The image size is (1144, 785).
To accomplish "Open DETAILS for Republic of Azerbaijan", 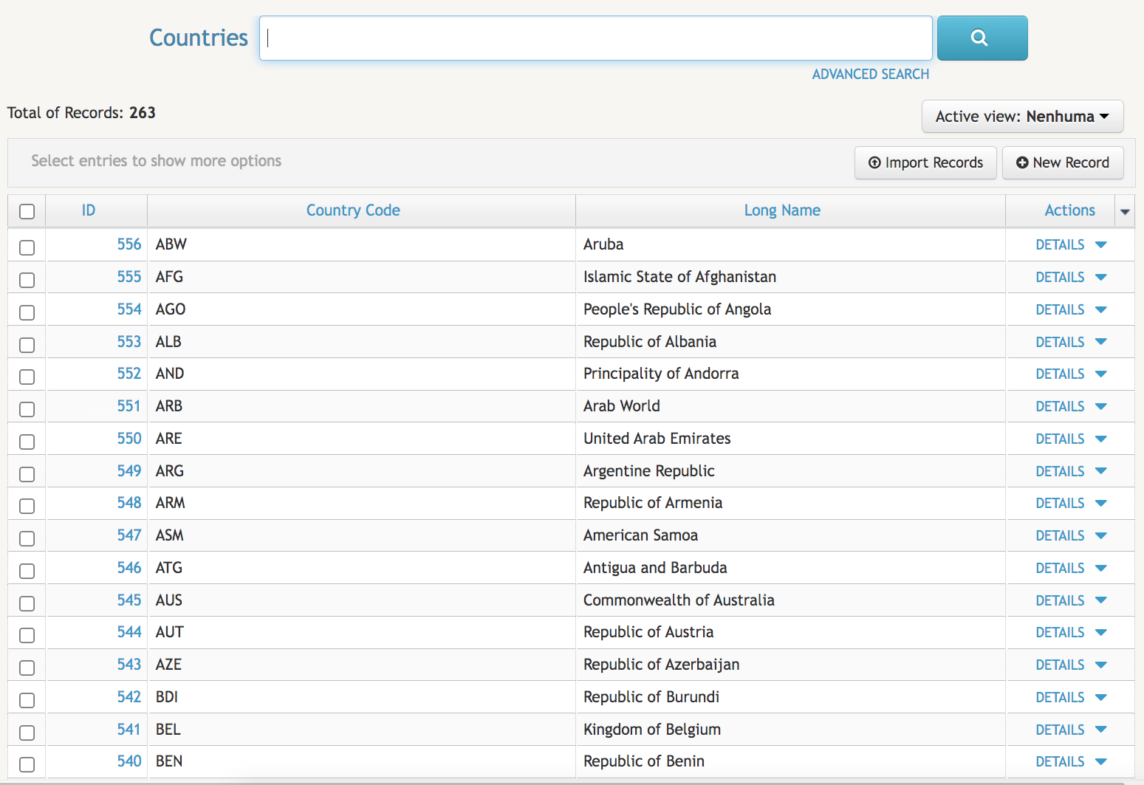I will (1060, 665).
